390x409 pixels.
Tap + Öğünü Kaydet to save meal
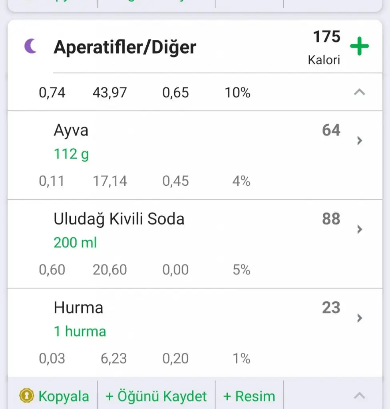coord(156,396)
